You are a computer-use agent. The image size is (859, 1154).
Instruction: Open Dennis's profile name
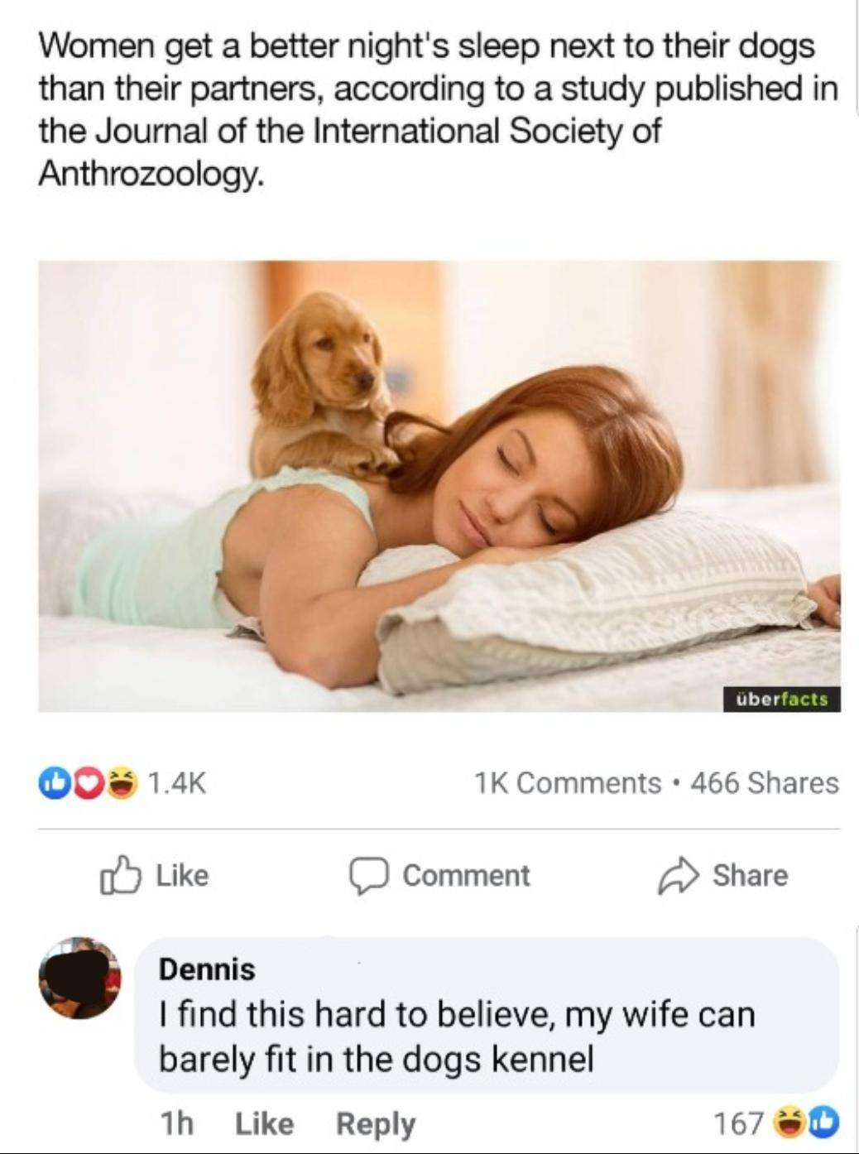click(x=207, y=969)
